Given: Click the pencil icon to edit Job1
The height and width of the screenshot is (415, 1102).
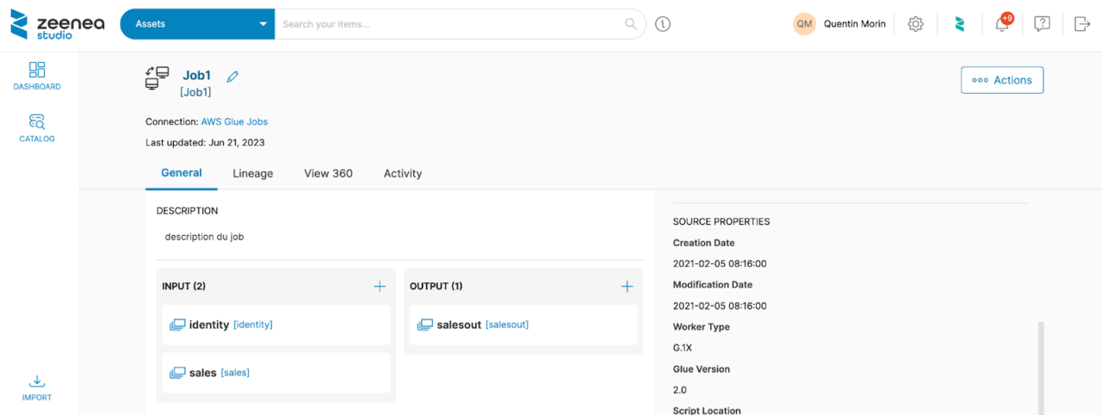Looking at the screenshot, I should (x=232, y=76).
